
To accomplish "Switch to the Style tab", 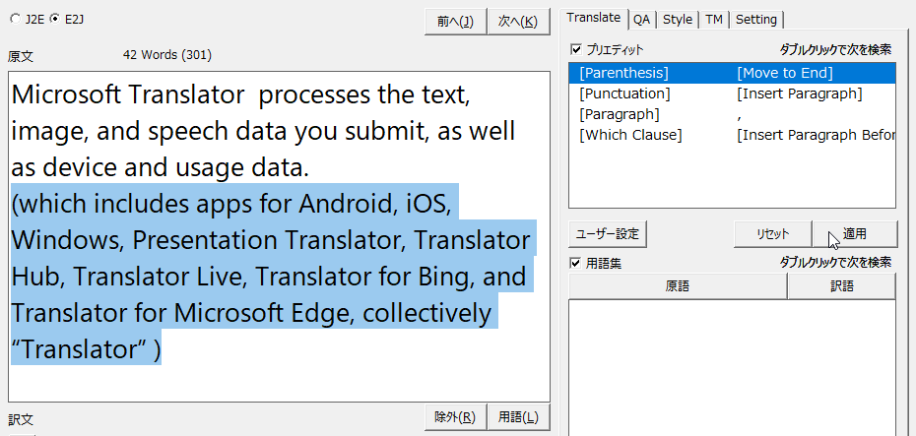I will (677, 19).
